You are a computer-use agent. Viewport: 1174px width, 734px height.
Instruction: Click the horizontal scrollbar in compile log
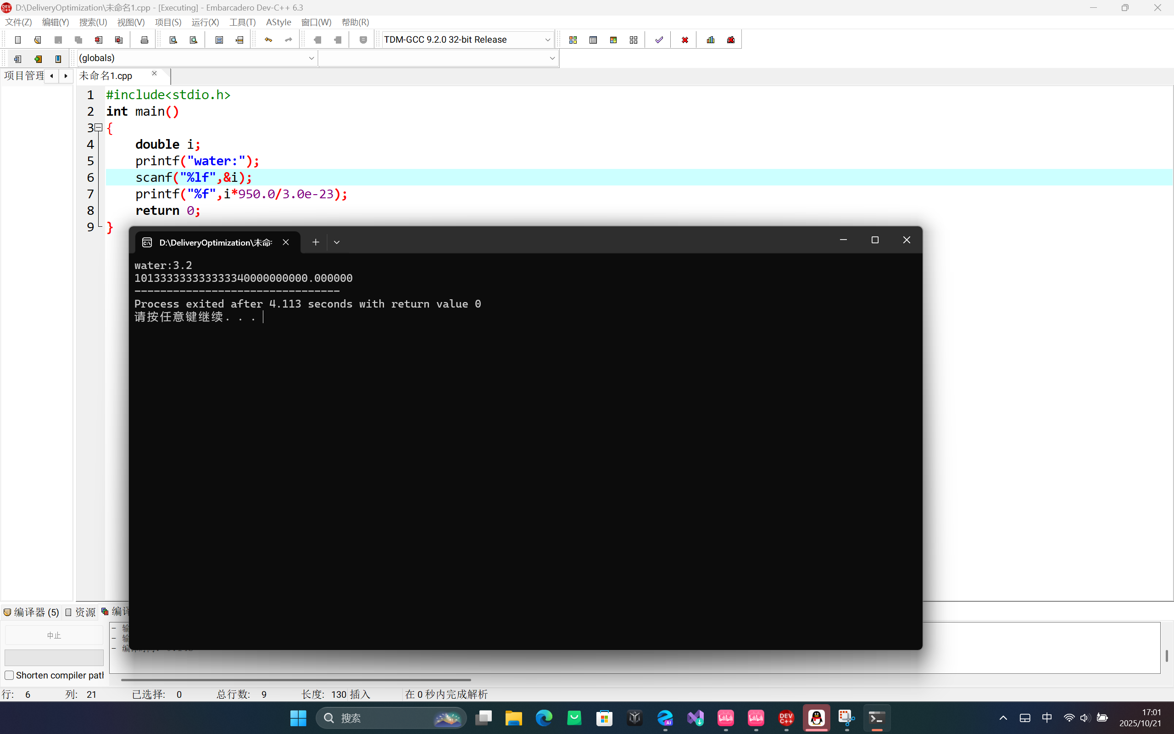pos(296,680)
